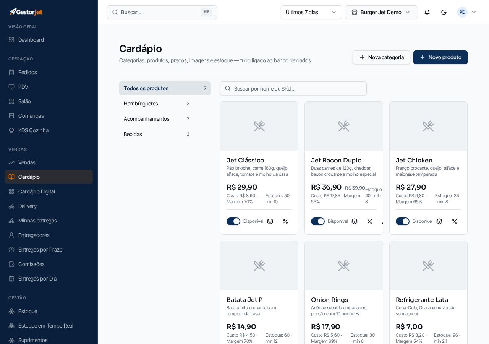
Task: Open the Últimos 7 dias period dropdown
Action: click(311, 12)
